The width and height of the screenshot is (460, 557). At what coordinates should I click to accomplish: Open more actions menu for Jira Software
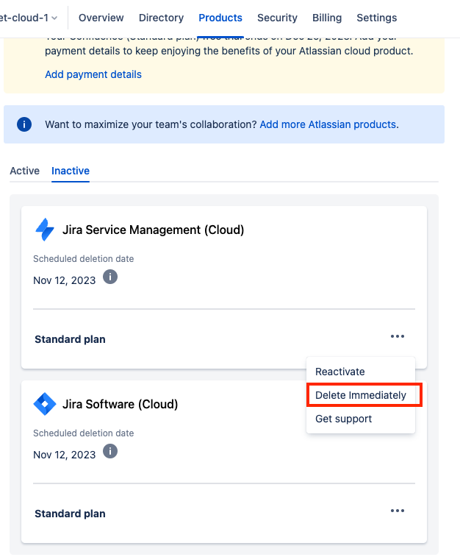(x=398, y=511)
